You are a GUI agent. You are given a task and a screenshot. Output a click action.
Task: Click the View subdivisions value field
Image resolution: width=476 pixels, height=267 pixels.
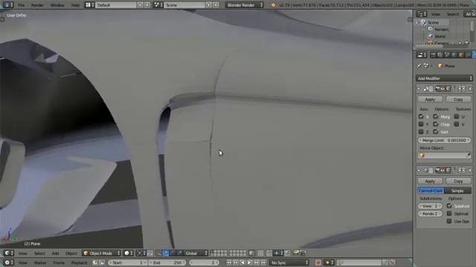click(x=430, y=206)
